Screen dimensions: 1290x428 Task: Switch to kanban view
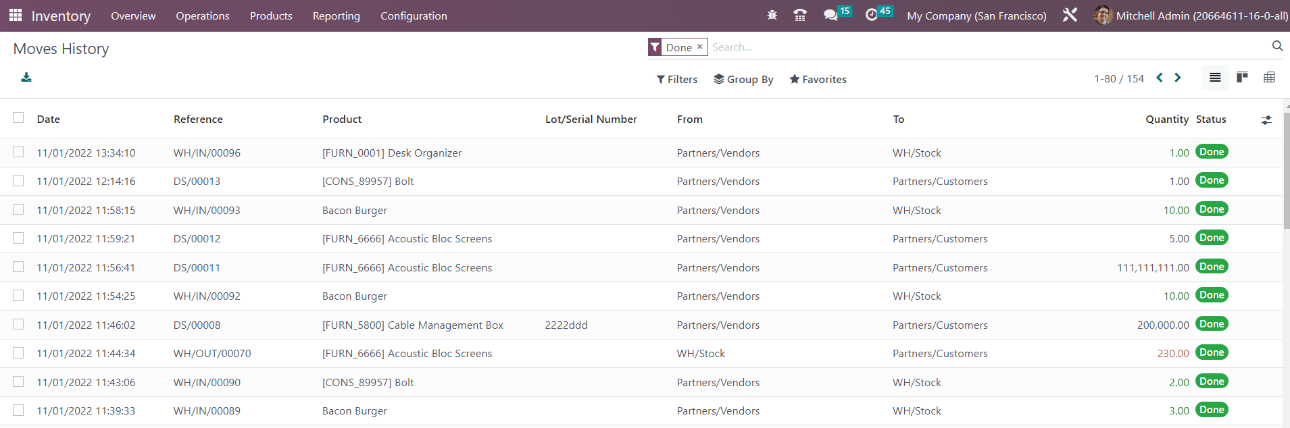(x=1242, y=78)
